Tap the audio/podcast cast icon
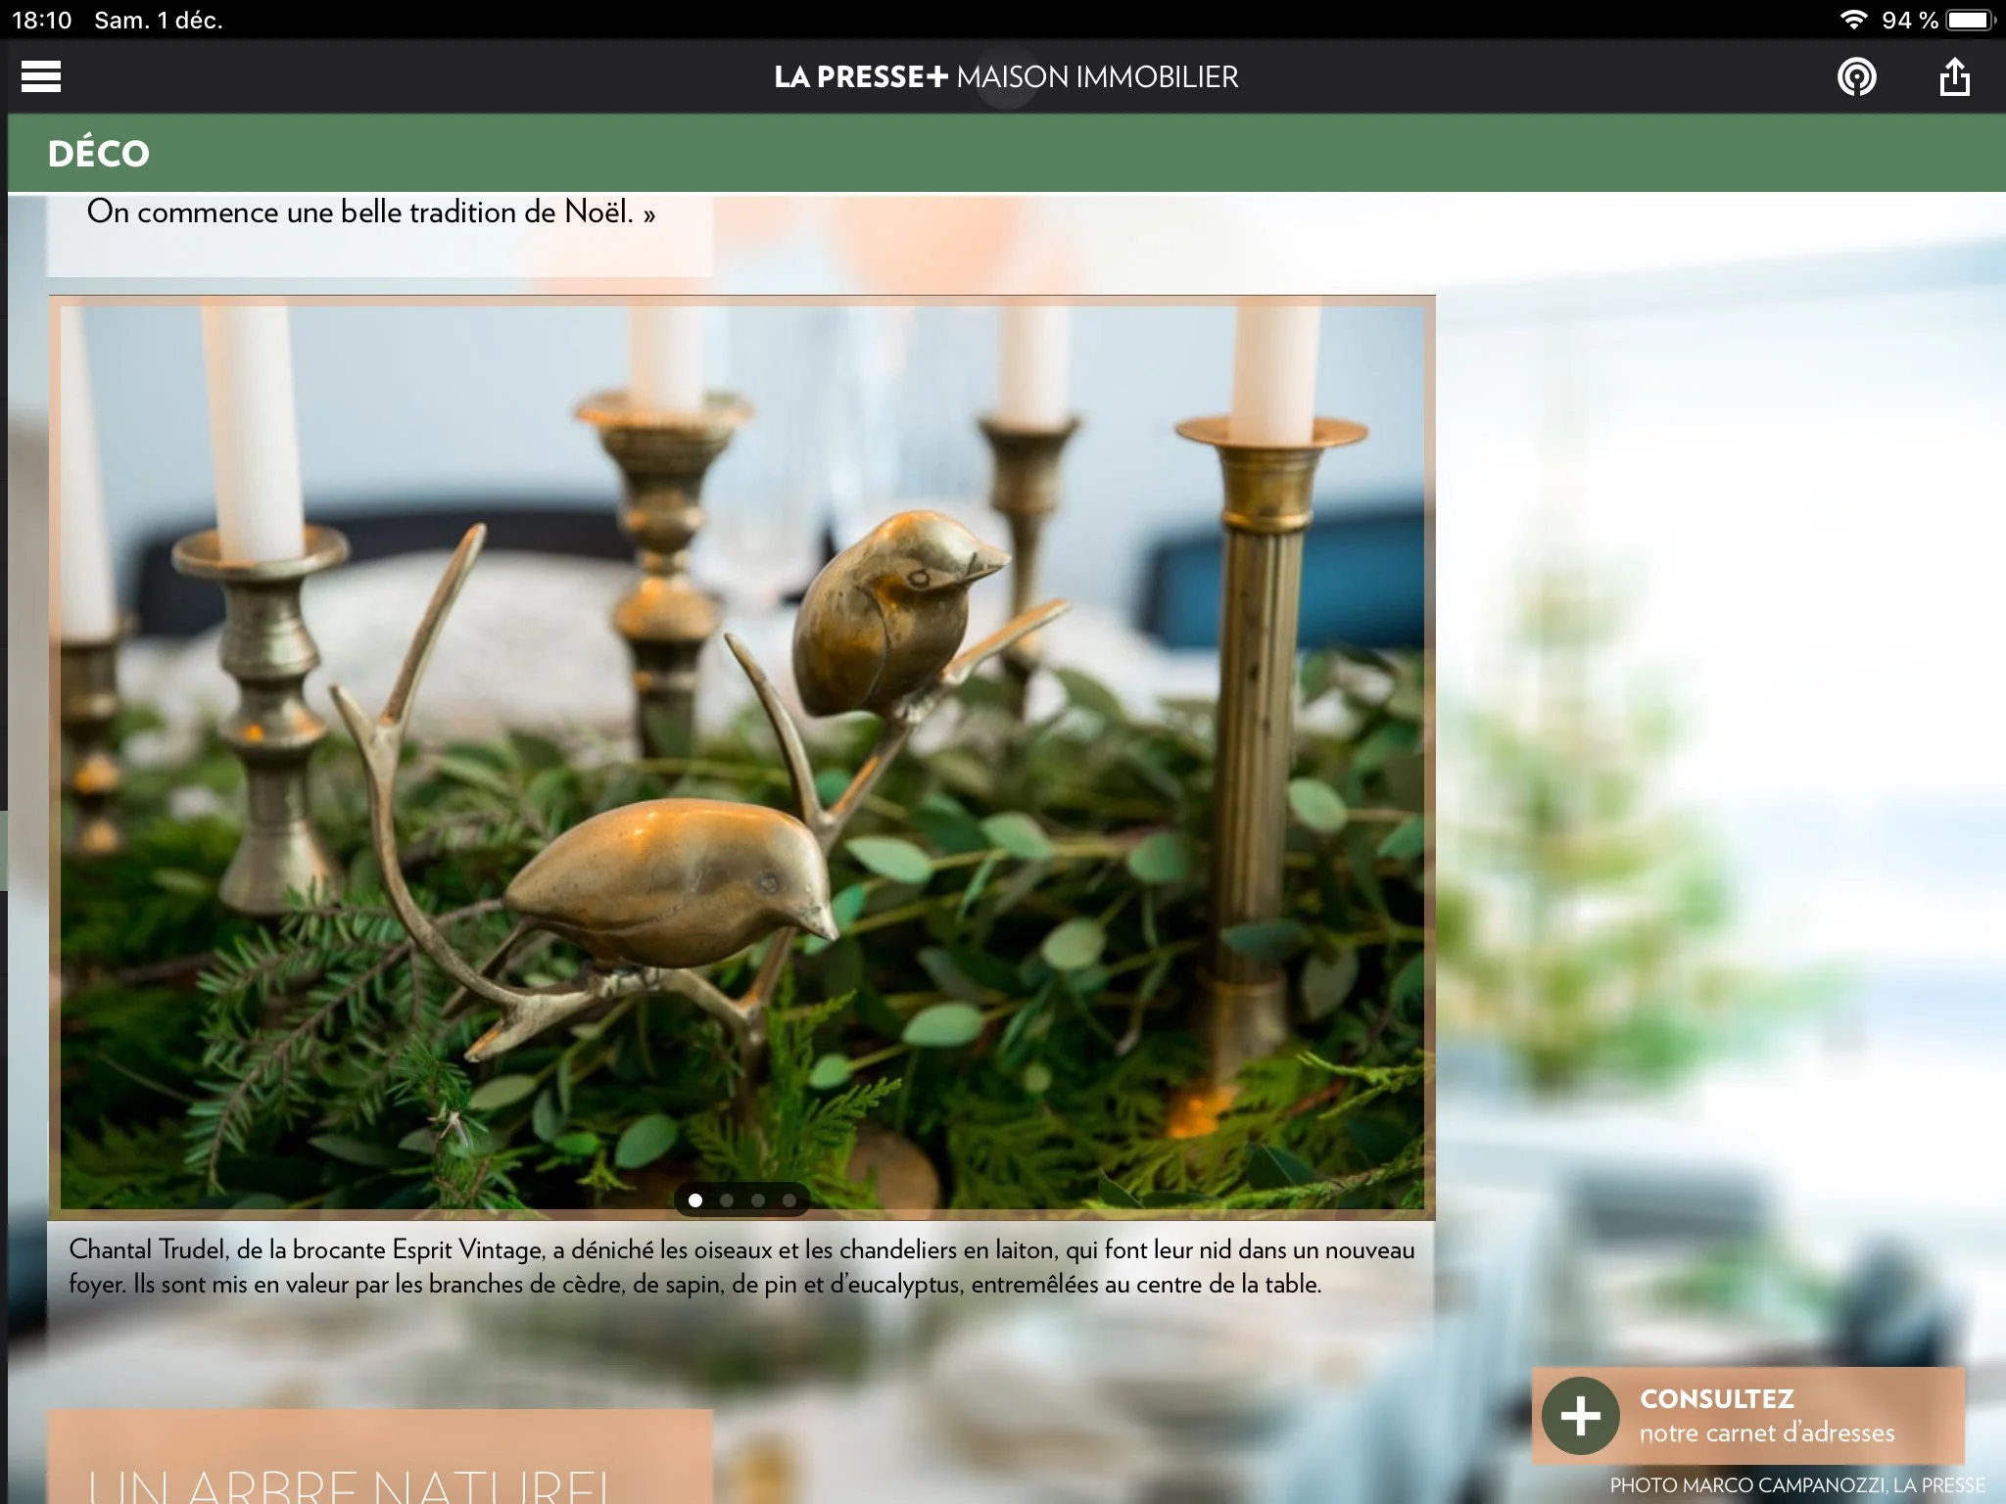This screenshot has width=2006, height=1504. tap(1856, 76)
